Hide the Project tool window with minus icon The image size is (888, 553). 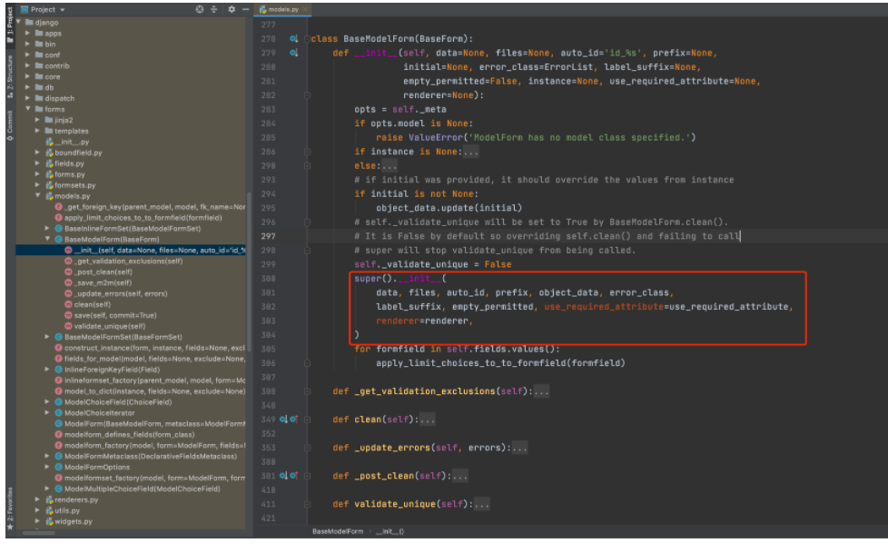pyautogui.click(x=245, y=9)
